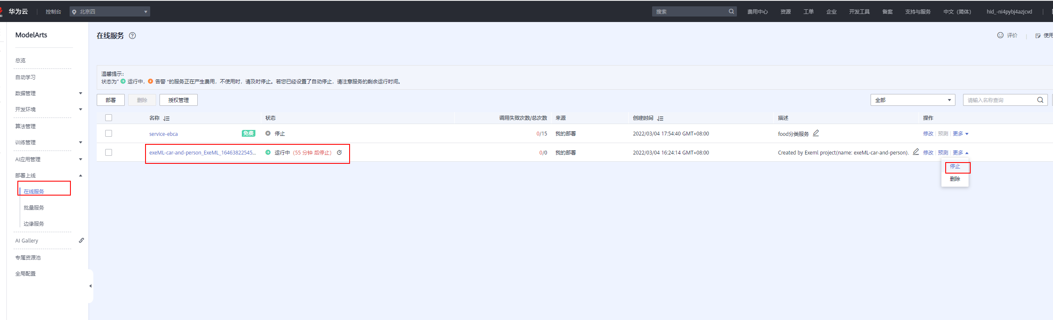Image resolution: width=1053 pixels, height=320 pixels.
Task: Open 工单 in the top bar
Action: (809, 12)
